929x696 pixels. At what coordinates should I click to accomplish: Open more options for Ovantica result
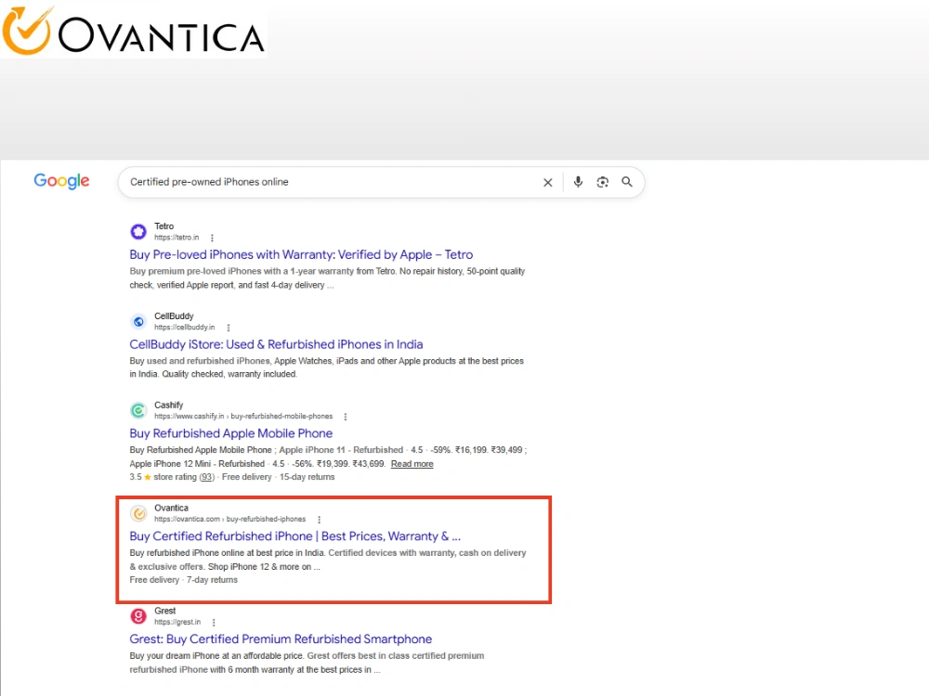coord(320,520)
